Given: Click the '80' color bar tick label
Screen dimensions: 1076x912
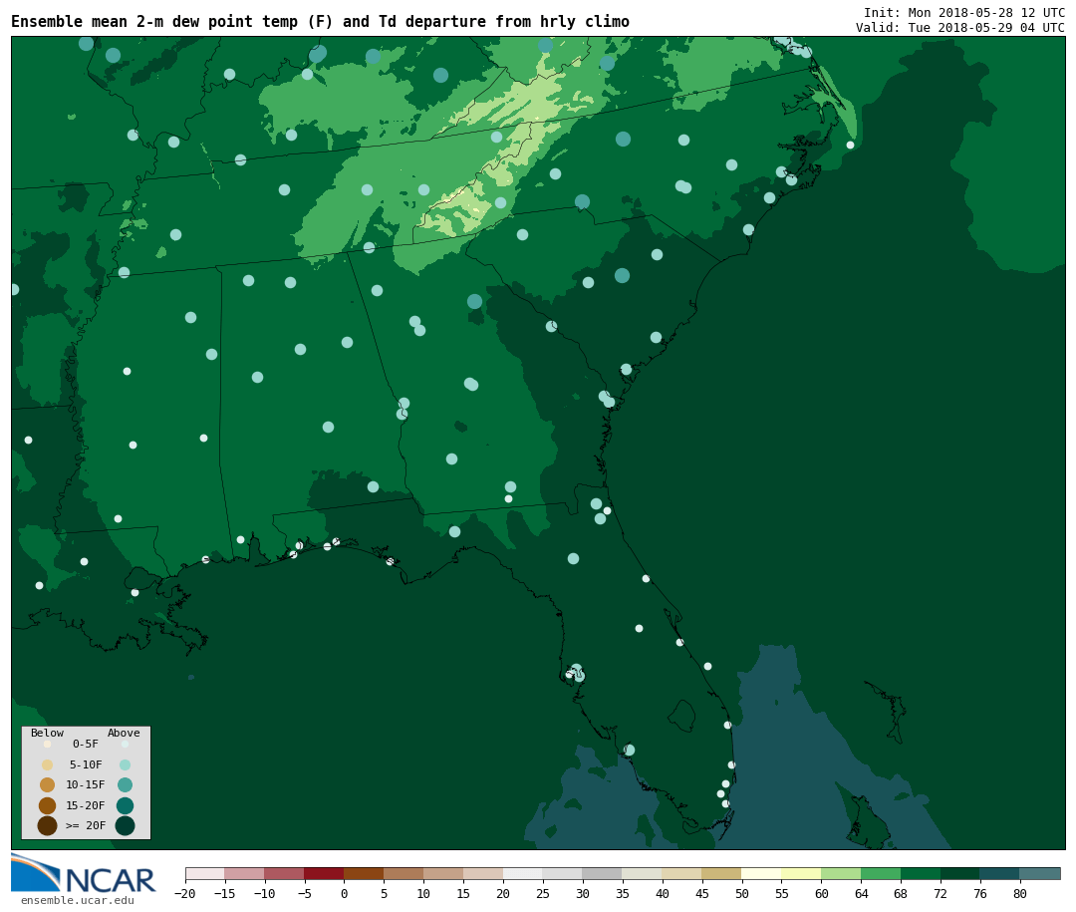Looking at the screenshot, I should pos(1020,893).
